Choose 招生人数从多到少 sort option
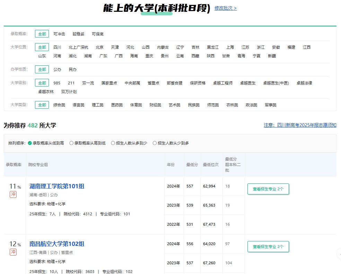 click(113, 143)
